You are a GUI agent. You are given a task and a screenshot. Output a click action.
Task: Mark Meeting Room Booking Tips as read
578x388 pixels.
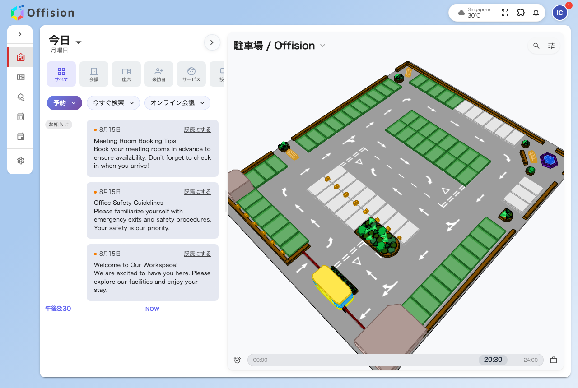197,129
